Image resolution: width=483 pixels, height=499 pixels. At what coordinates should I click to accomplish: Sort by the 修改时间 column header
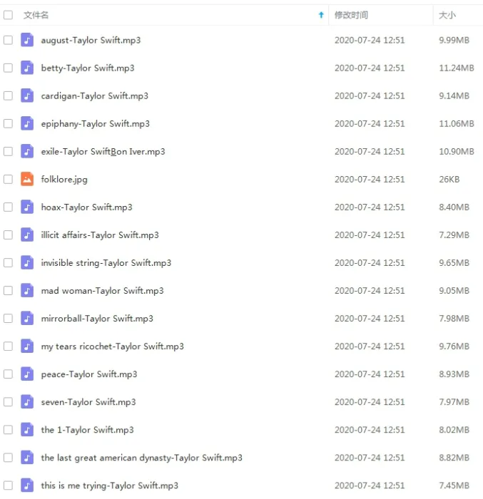coord(351,15)
